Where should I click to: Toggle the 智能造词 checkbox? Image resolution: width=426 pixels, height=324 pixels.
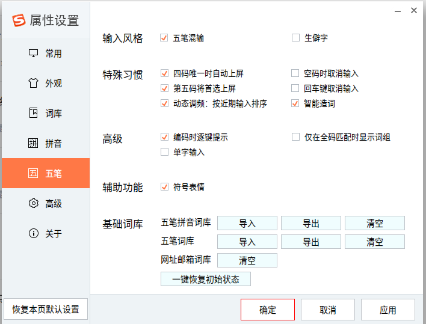tap(295, 103)
